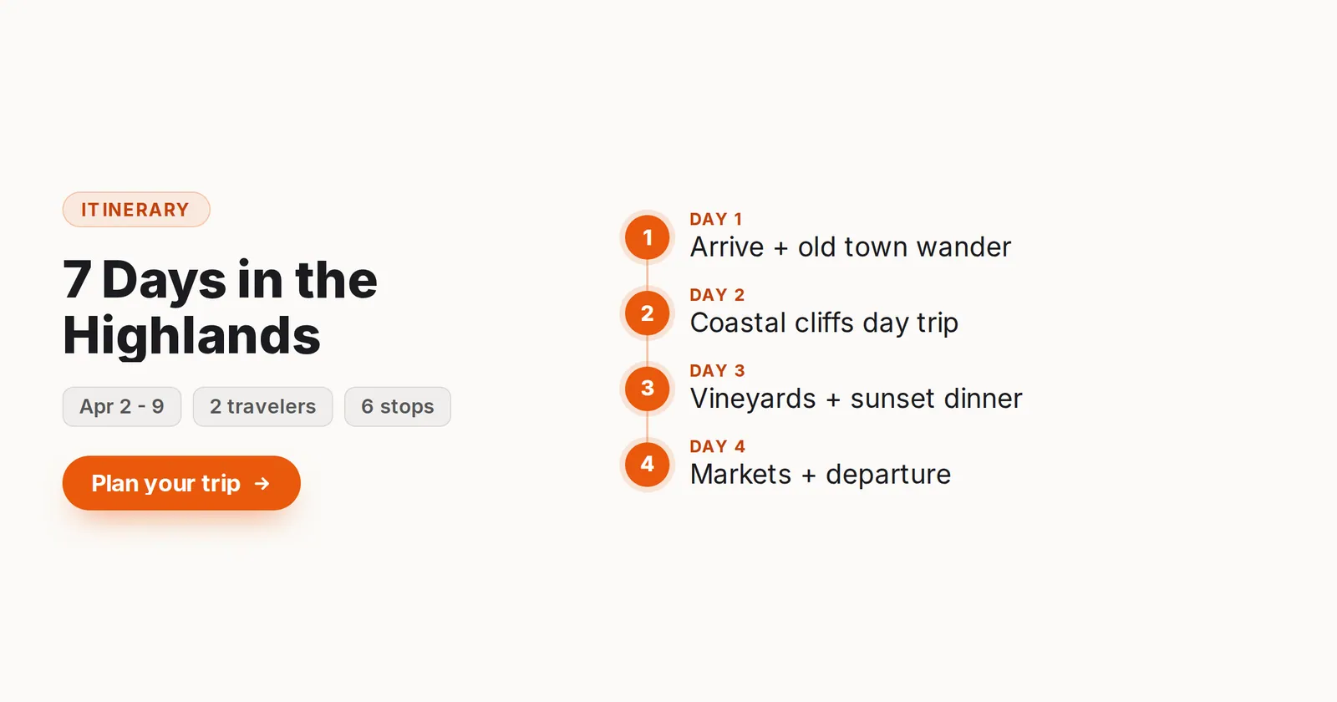The width and height of the screenshot is (1337, 702).
Task: Select Coastal cliffs day trip entry
Action: tap(824, 323)
